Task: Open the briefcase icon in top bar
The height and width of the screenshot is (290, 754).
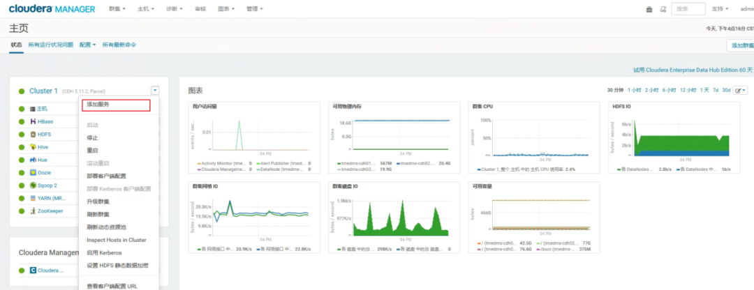Action: (649, 9)
